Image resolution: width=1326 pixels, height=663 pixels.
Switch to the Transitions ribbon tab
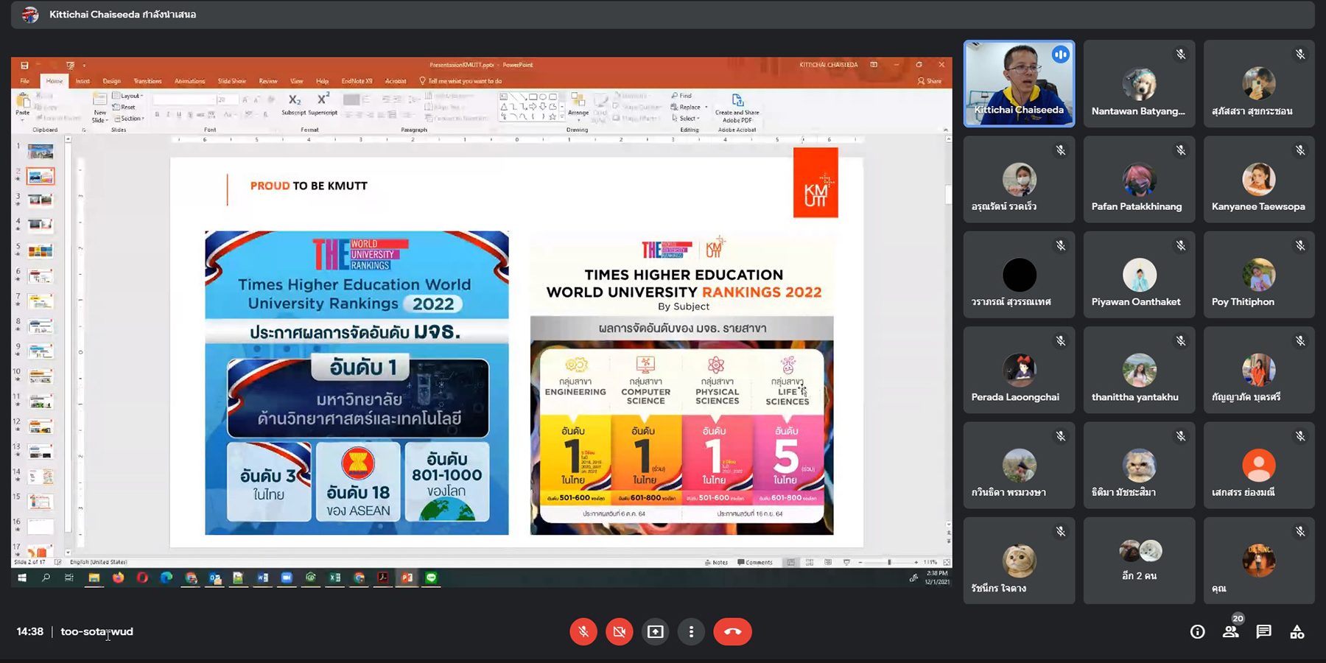[x=147, y=81]
